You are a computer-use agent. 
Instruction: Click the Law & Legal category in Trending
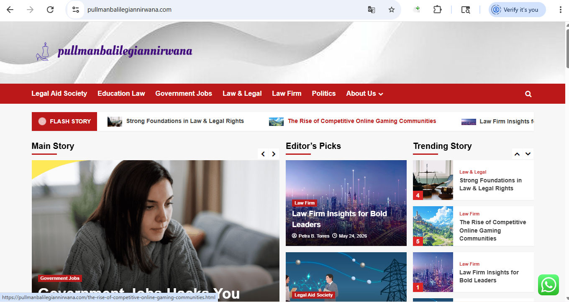(473, 172)
